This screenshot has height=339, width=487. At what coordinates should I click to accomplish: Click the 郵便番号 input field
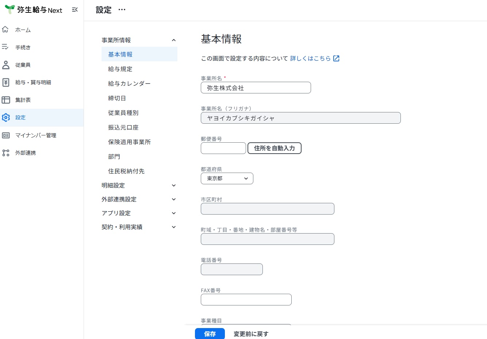pyautogui.click(x=223, y=148)
